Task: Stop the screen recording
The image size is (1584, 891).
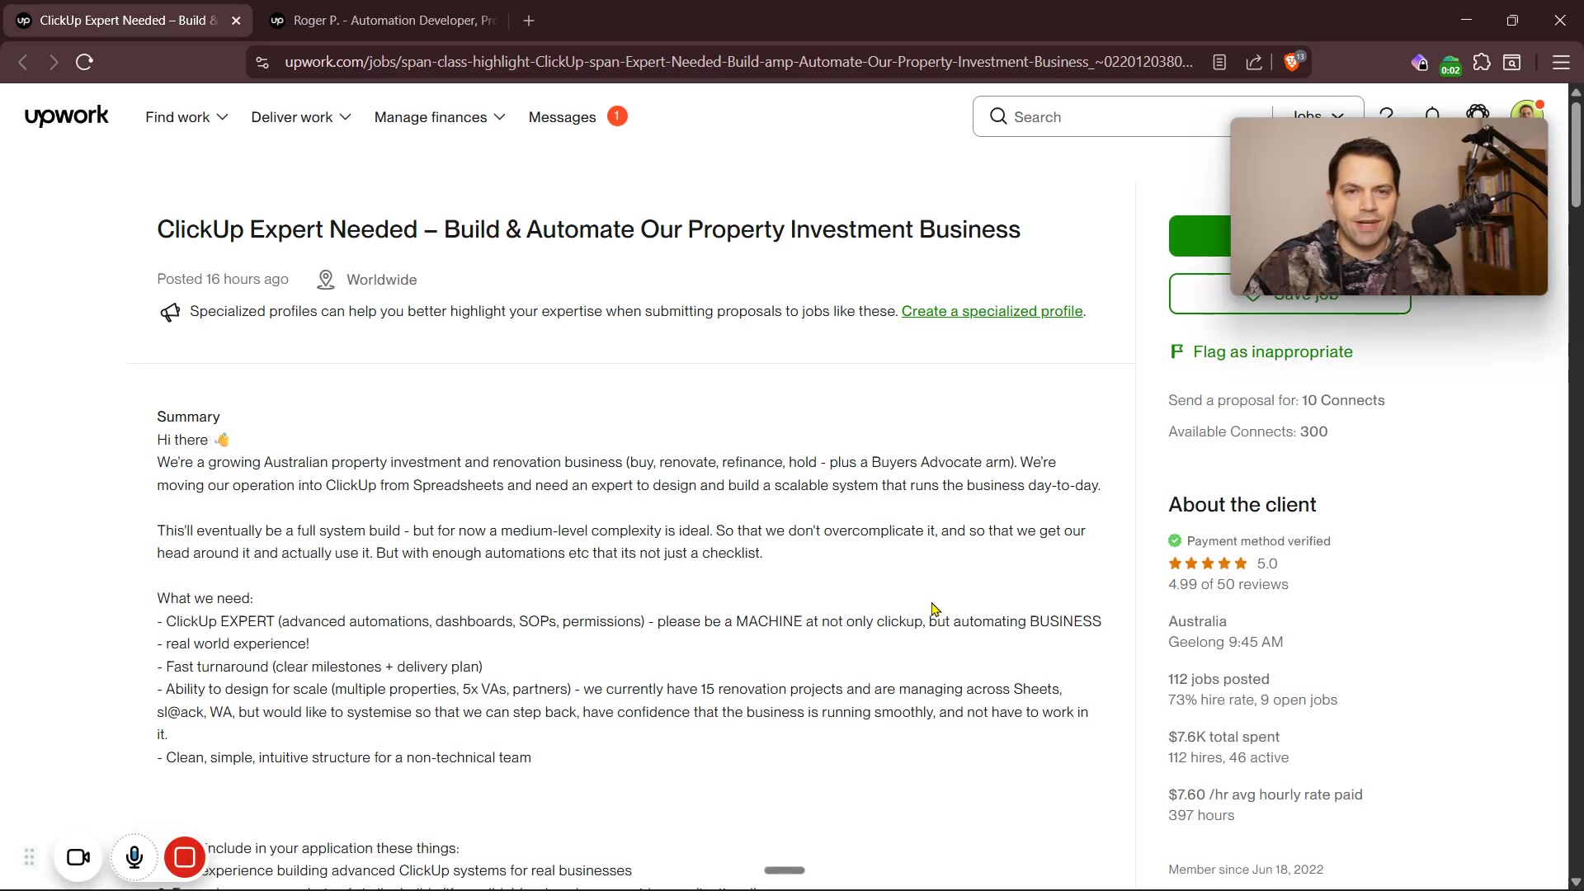Action: point(185,858)
